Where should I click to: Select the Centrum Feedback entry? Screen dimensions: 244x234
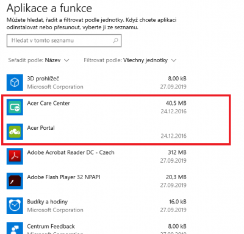pyautogui.click(x=96, y=228)
